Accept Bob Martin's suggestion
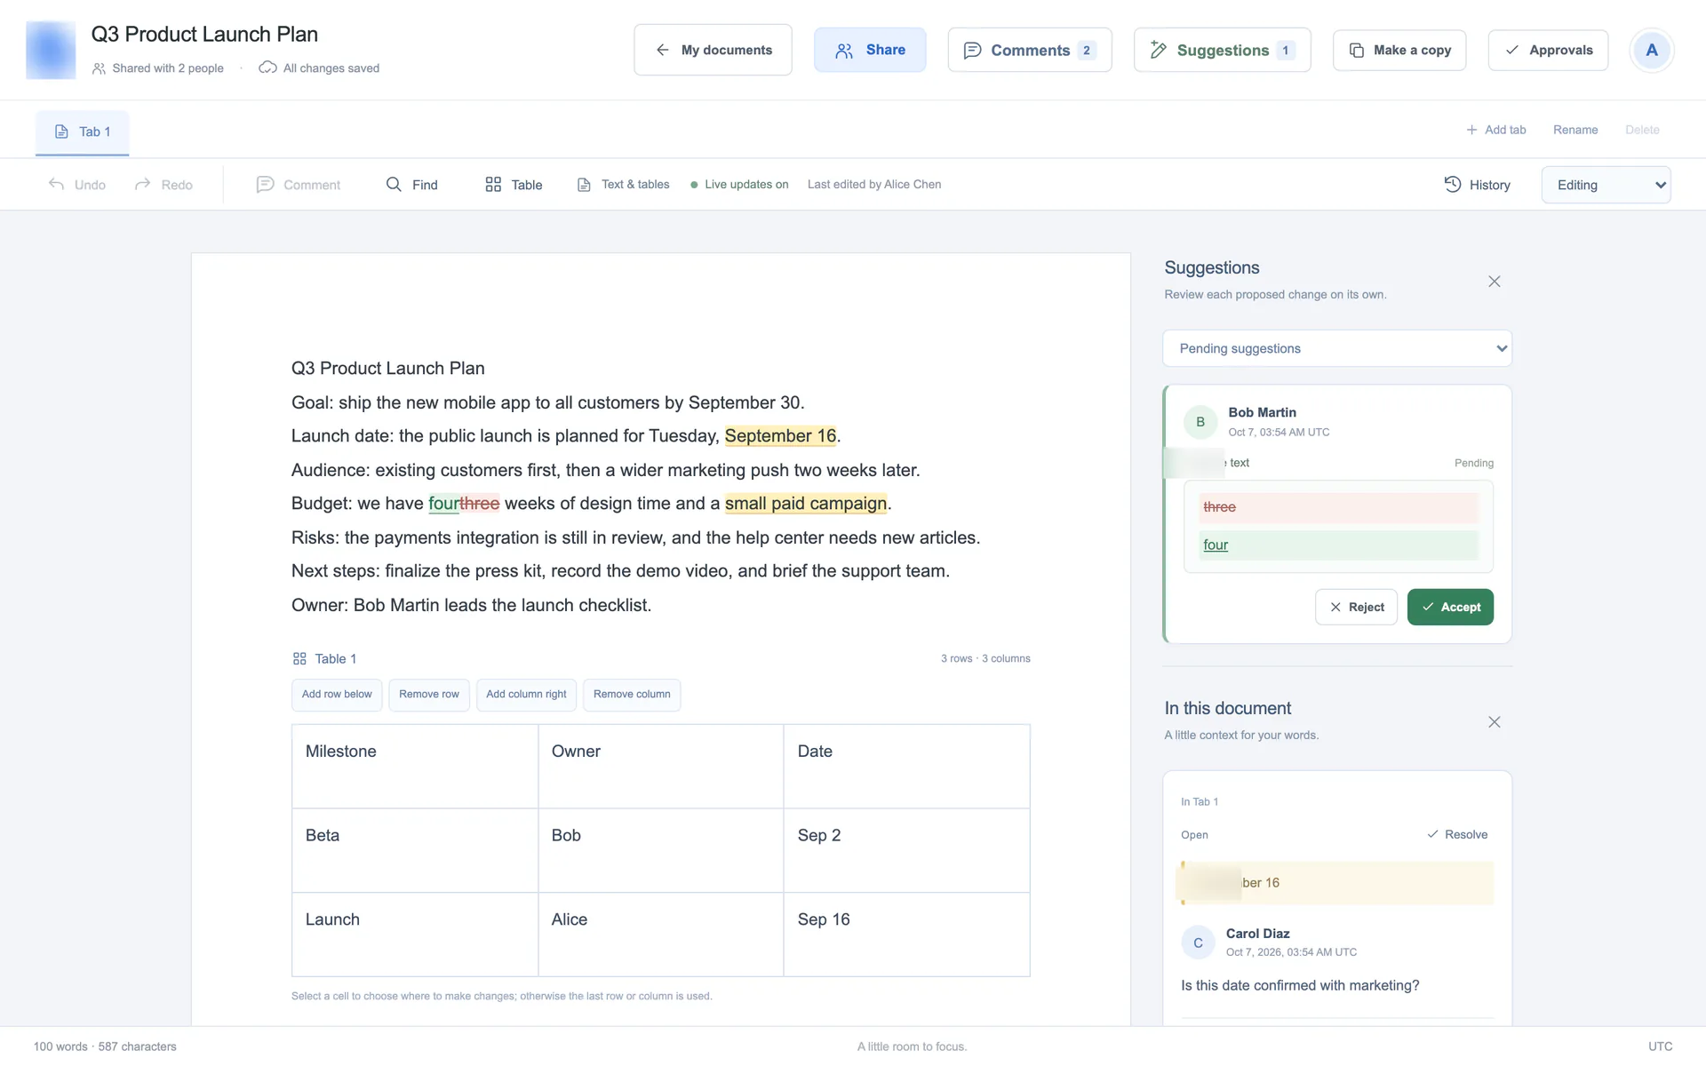Image resolution: width=1706 pixels, height=1066 pixels. click(x=1450, y=607)
